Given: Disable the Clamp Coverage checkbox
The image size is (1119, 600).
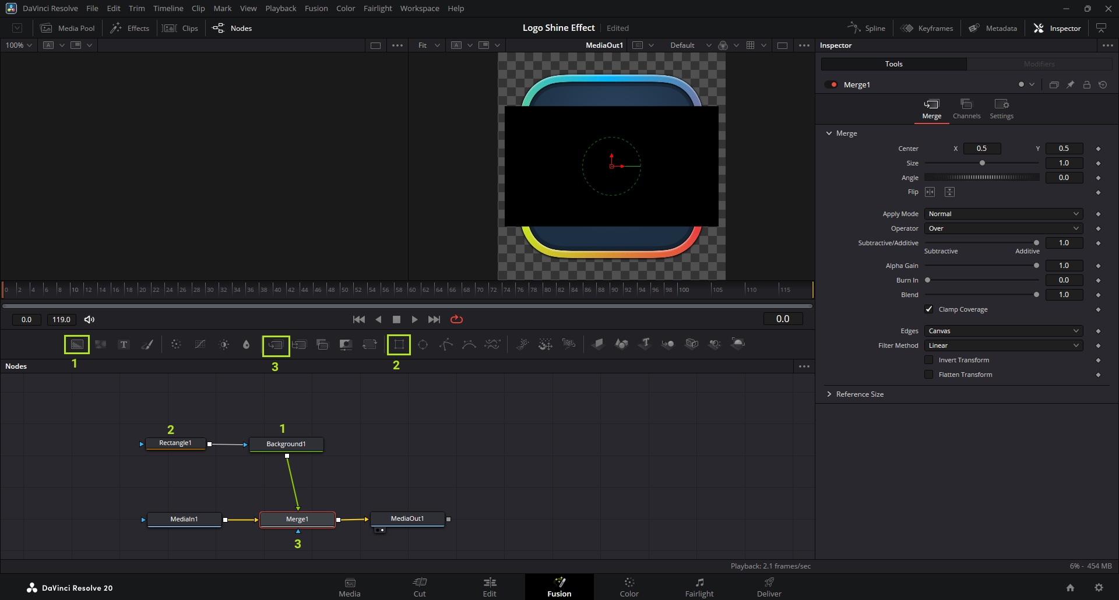Looking at the screenshot, I should pyautogui.click(x=929, y=309).
